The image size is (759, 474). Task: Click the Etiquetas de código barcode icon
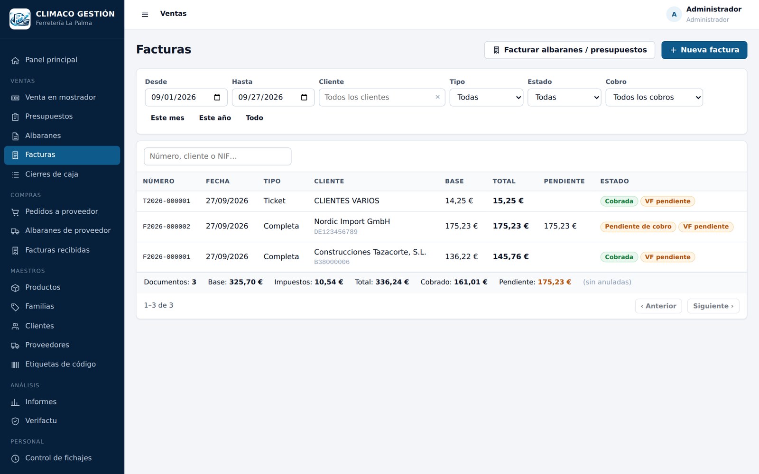click(15, 365)
